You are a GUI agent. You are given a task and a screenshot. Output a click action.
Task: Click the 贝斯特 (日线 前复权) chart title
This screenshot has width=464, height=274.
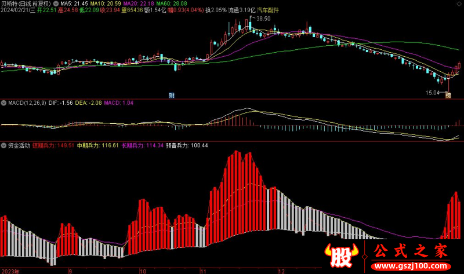pos(26,3)
